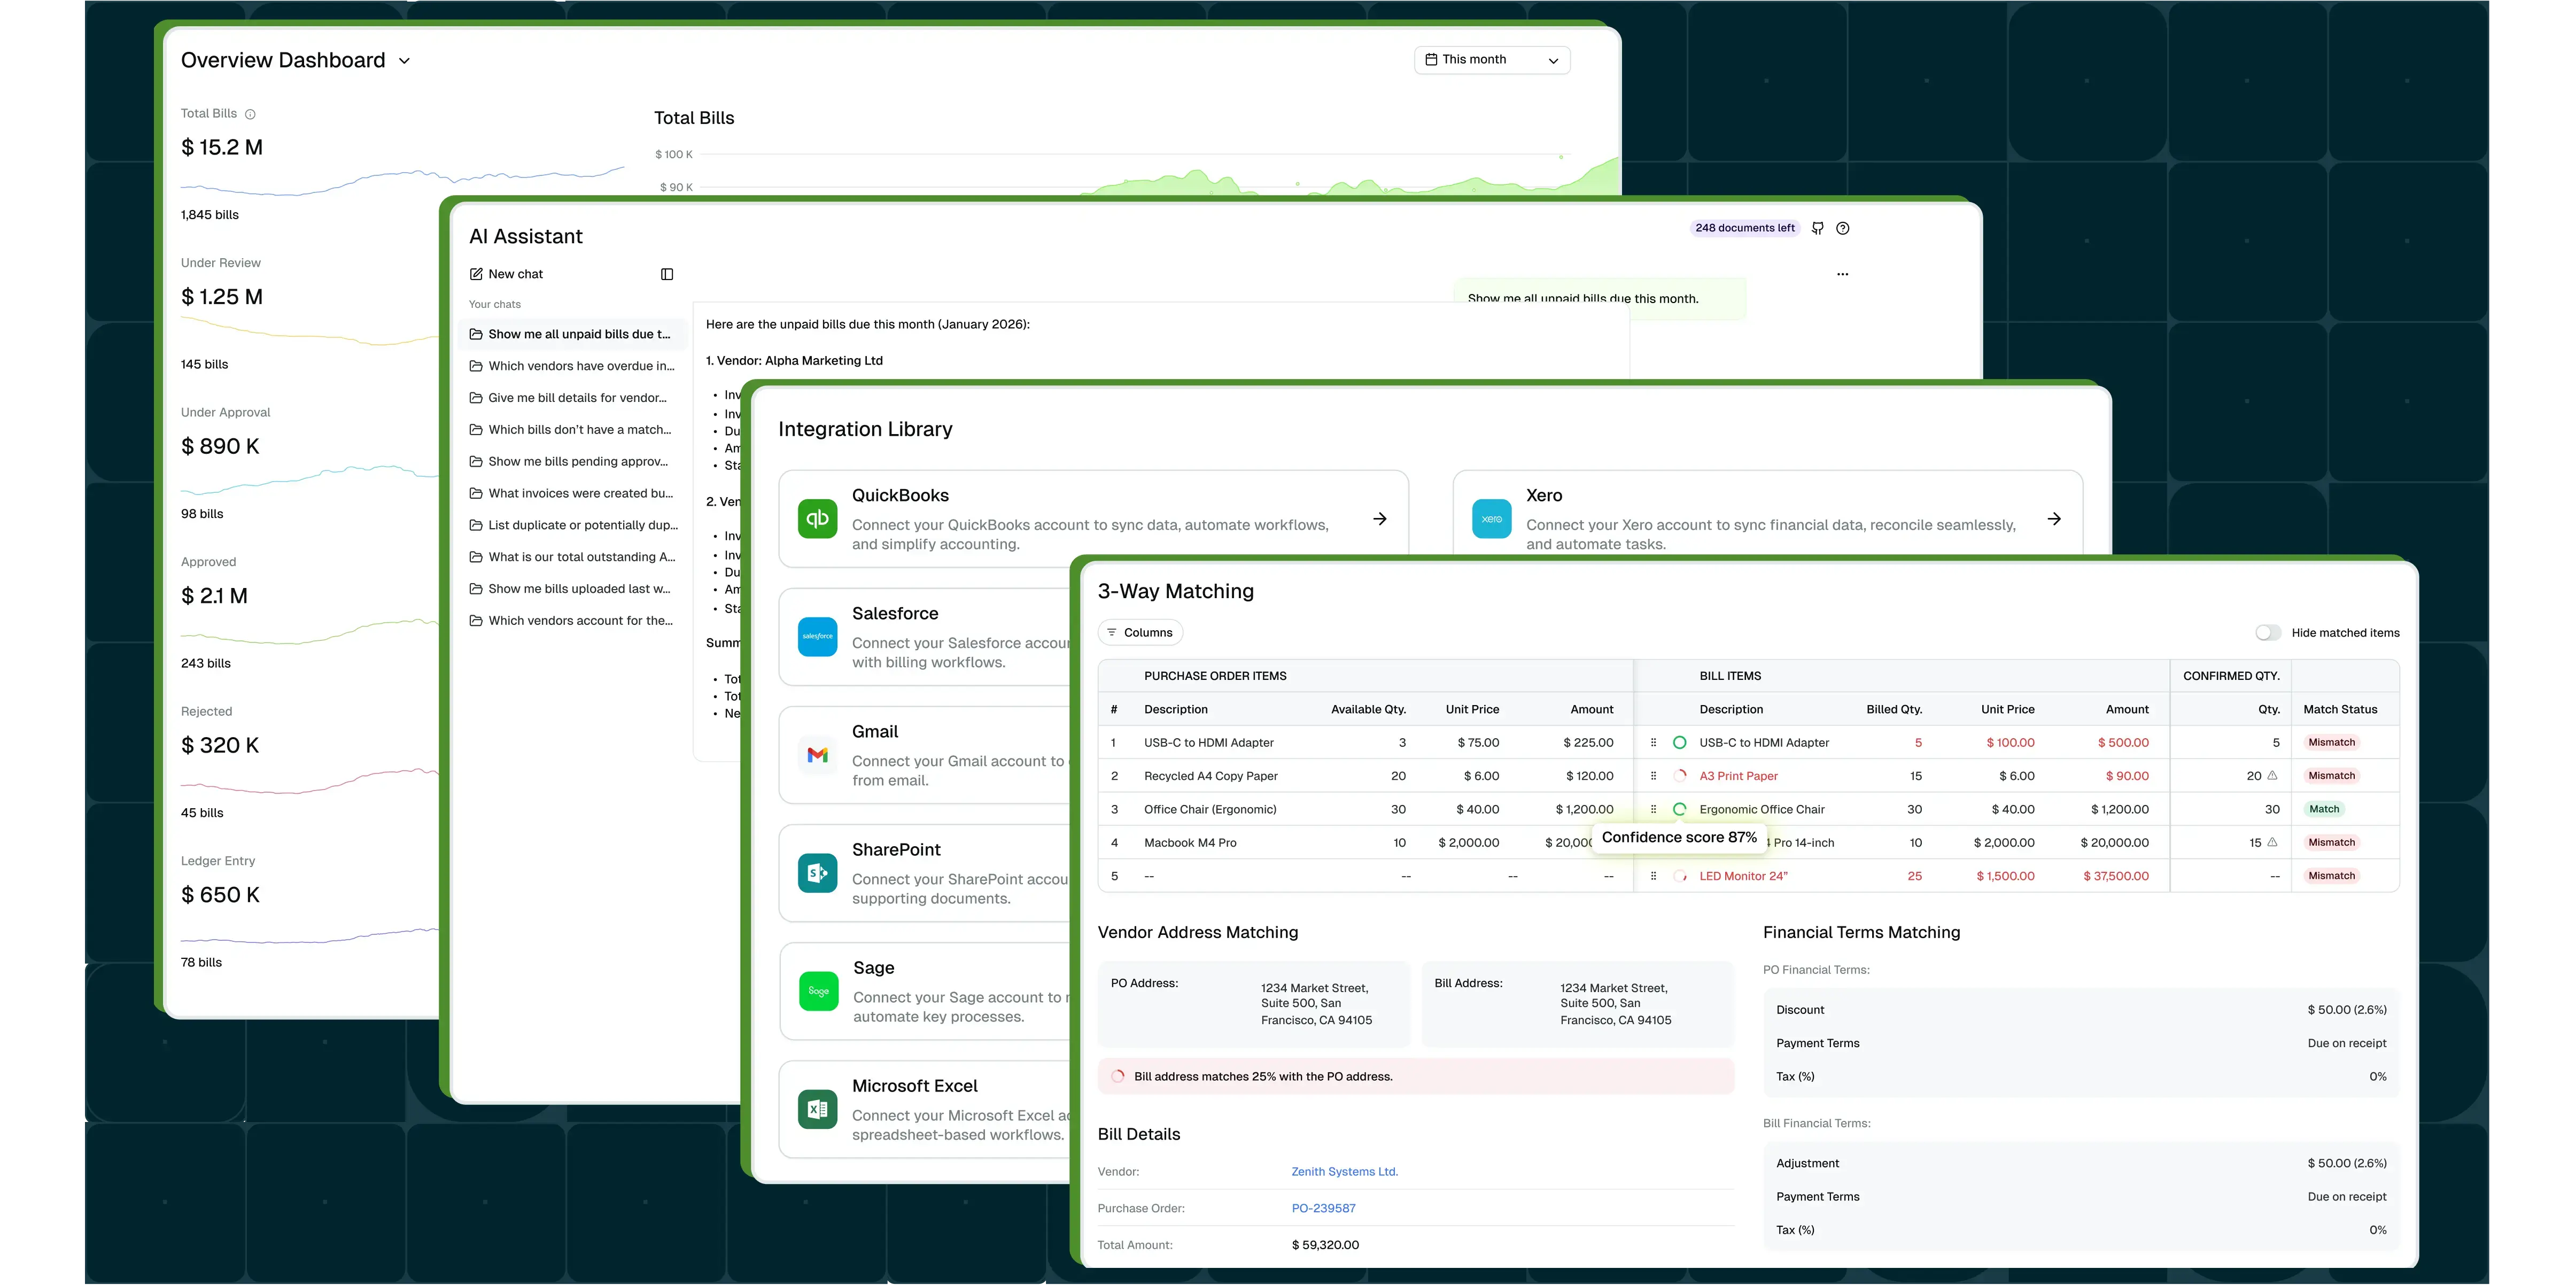This screenshot has width=2576, height=1285.
Task: Click status circle for USB-C to HDMI Adapter bill
Action: coord(1679,742)
